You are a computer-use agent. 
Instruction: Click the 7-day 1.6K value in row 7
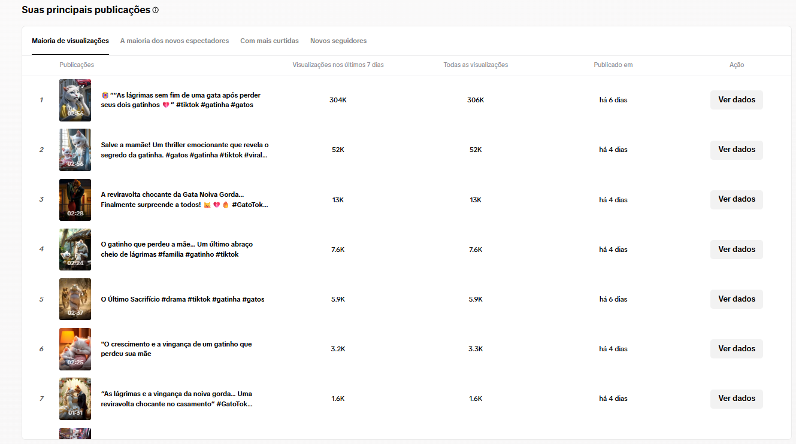coord(338,398)
